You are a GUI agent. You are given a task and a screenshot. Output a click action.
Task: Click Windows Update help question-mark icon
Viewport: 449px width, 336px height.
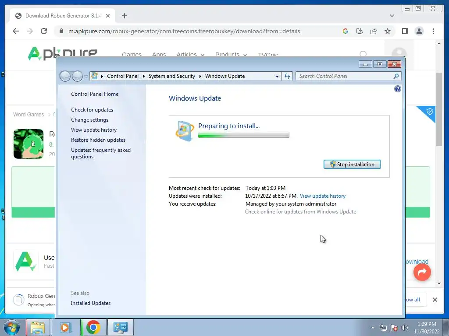[x=397, y=89]
